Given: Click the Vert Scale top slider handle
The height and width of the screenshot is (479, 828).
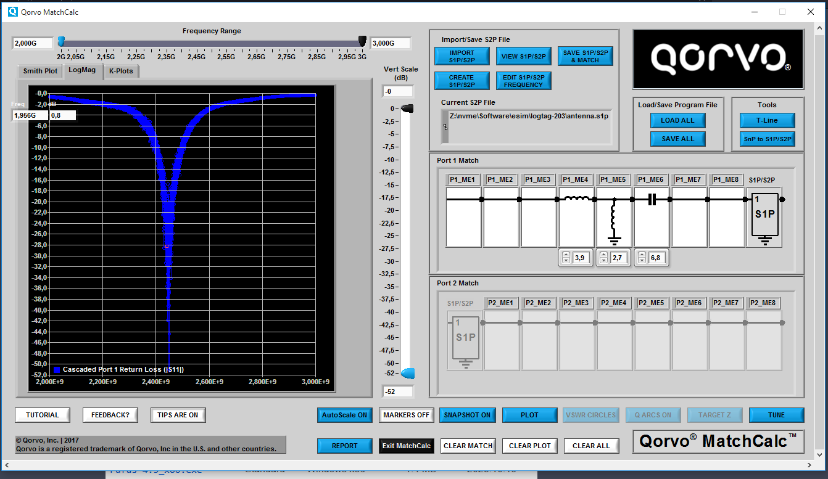Looking at the screenshot, I should 407,108.
